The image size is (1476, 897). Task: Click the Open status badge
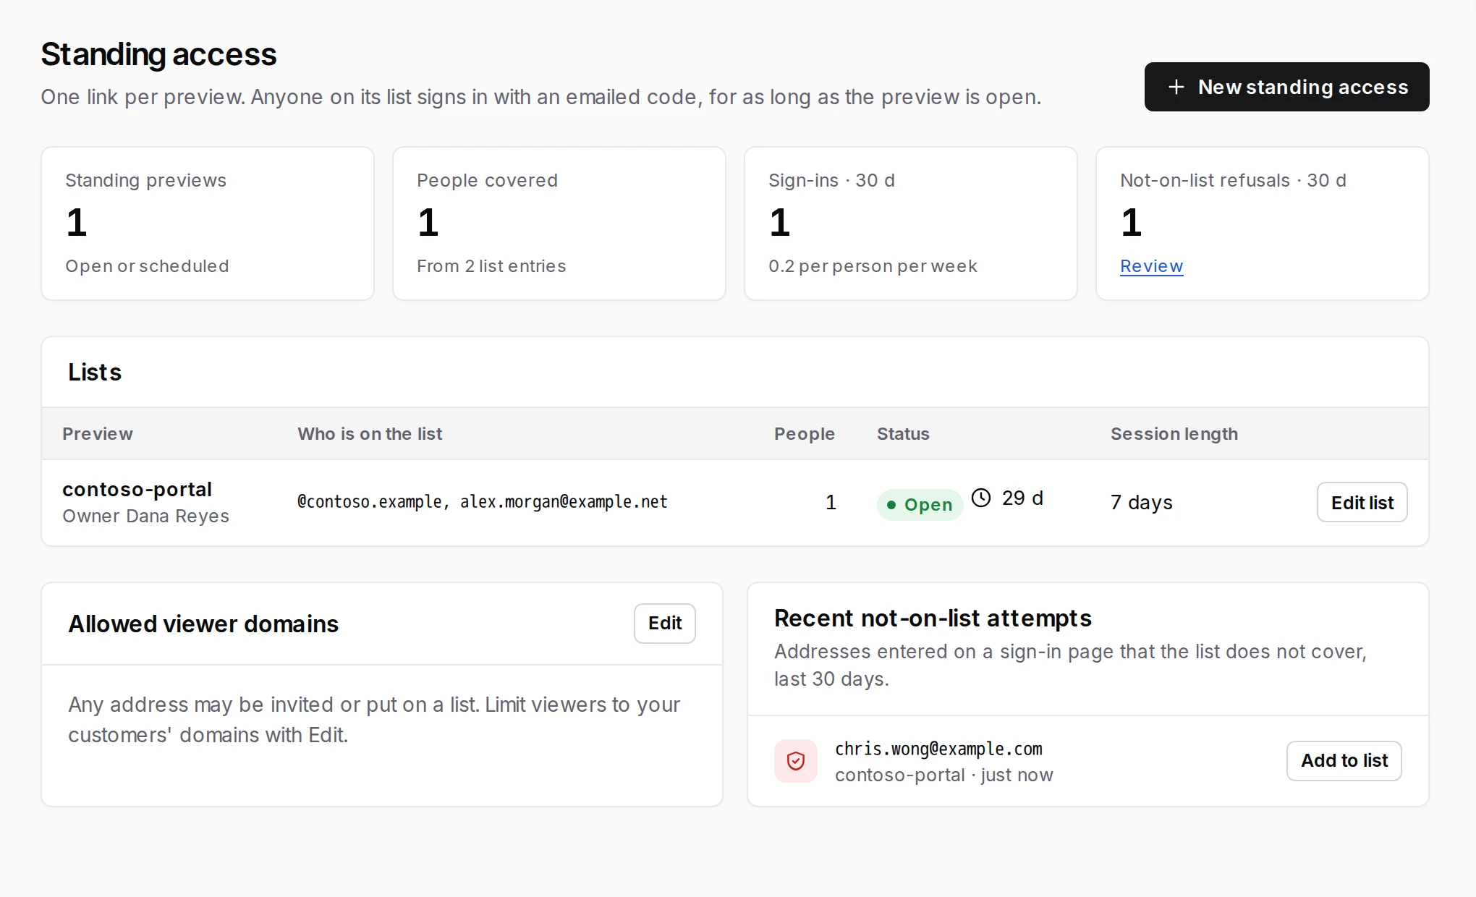coord(920,504)
